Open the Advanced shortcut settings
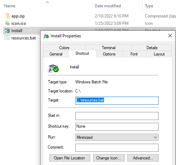 click(x=143, y=158)
